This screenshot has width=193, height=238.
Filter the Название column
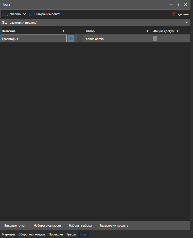click(63, 31)
